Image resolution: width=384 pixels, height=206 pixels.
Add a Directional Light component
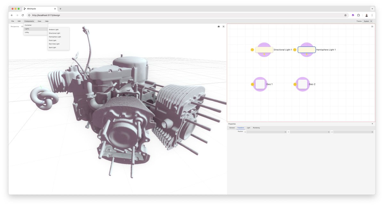click(x=58, y=33)
